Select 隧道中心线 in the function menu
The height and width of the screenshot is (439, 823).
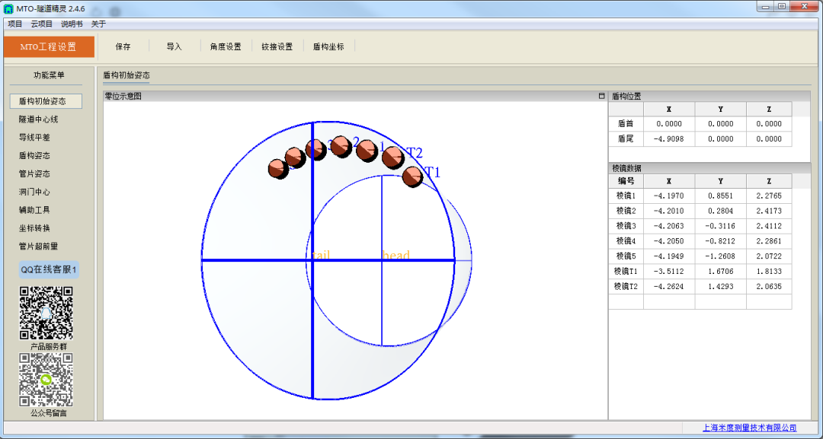(39, 119)
